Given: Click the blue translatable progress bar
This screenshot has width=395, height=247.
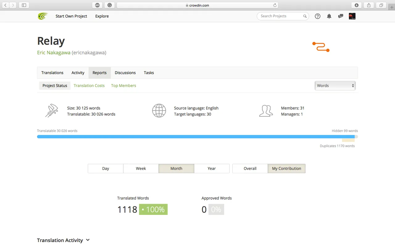Looking at the screenshot, I should pyautogui.click(x=196, y=136).
